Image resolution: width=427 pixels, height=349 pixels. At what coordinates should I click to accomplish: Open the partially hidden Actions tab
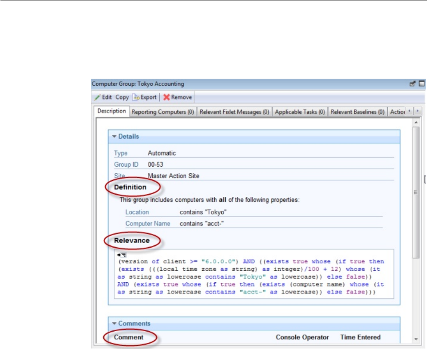pyautogui.click(x=397, y=112)
